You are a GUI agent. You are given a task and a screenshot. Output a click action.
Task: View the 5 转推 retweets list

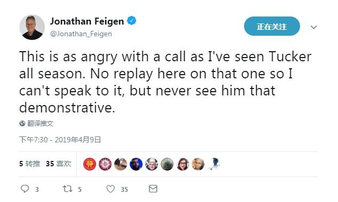click(x=30, y=164)
